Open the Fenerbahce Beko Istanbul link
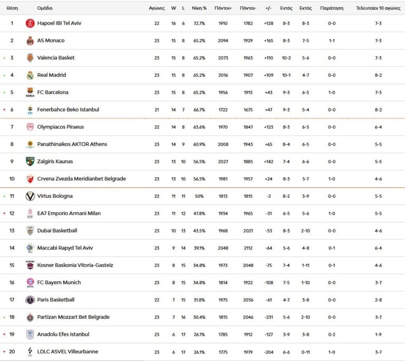This screenshot has width=405, height=361. 68,109
